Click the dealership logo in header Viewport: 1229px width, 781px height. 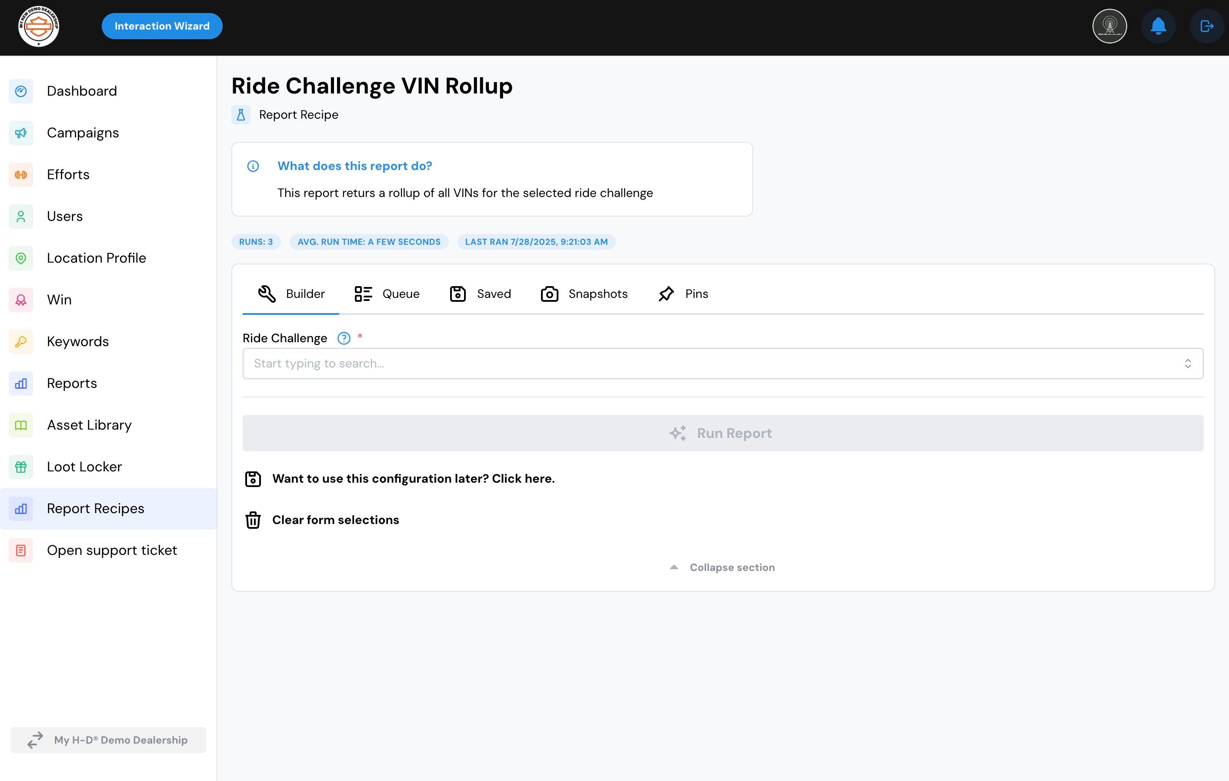[39, 26]
